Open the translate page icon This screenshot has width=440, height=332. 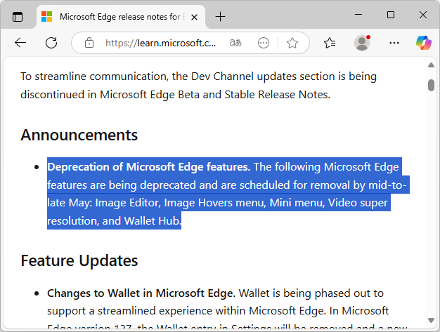[237, 43]
